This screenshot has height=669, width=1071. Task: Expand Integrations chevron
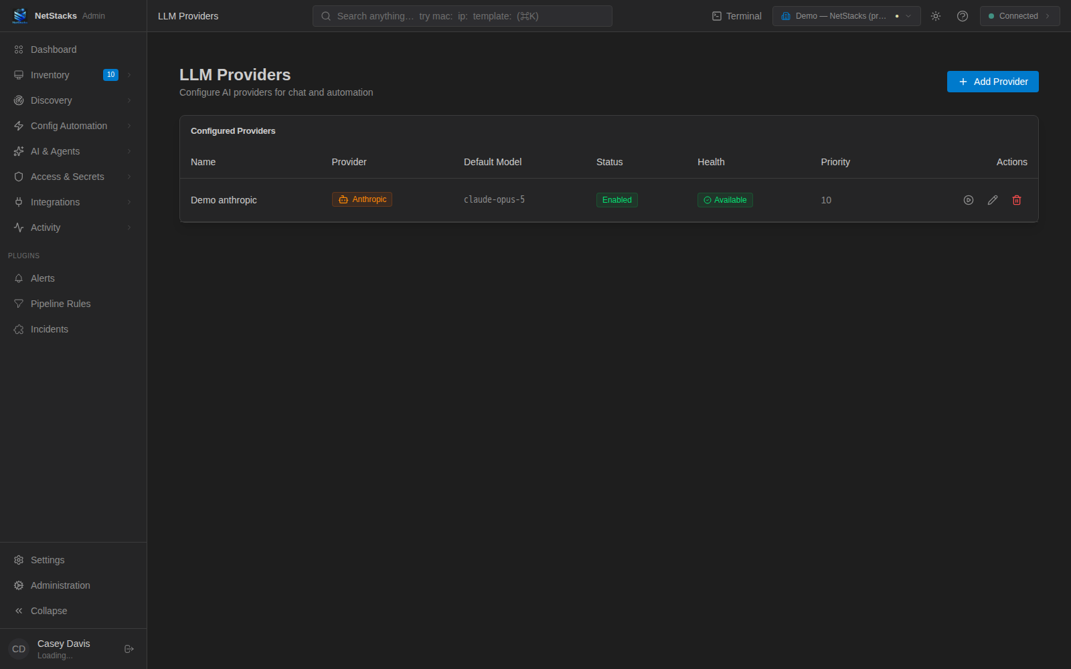coord(129,202)
